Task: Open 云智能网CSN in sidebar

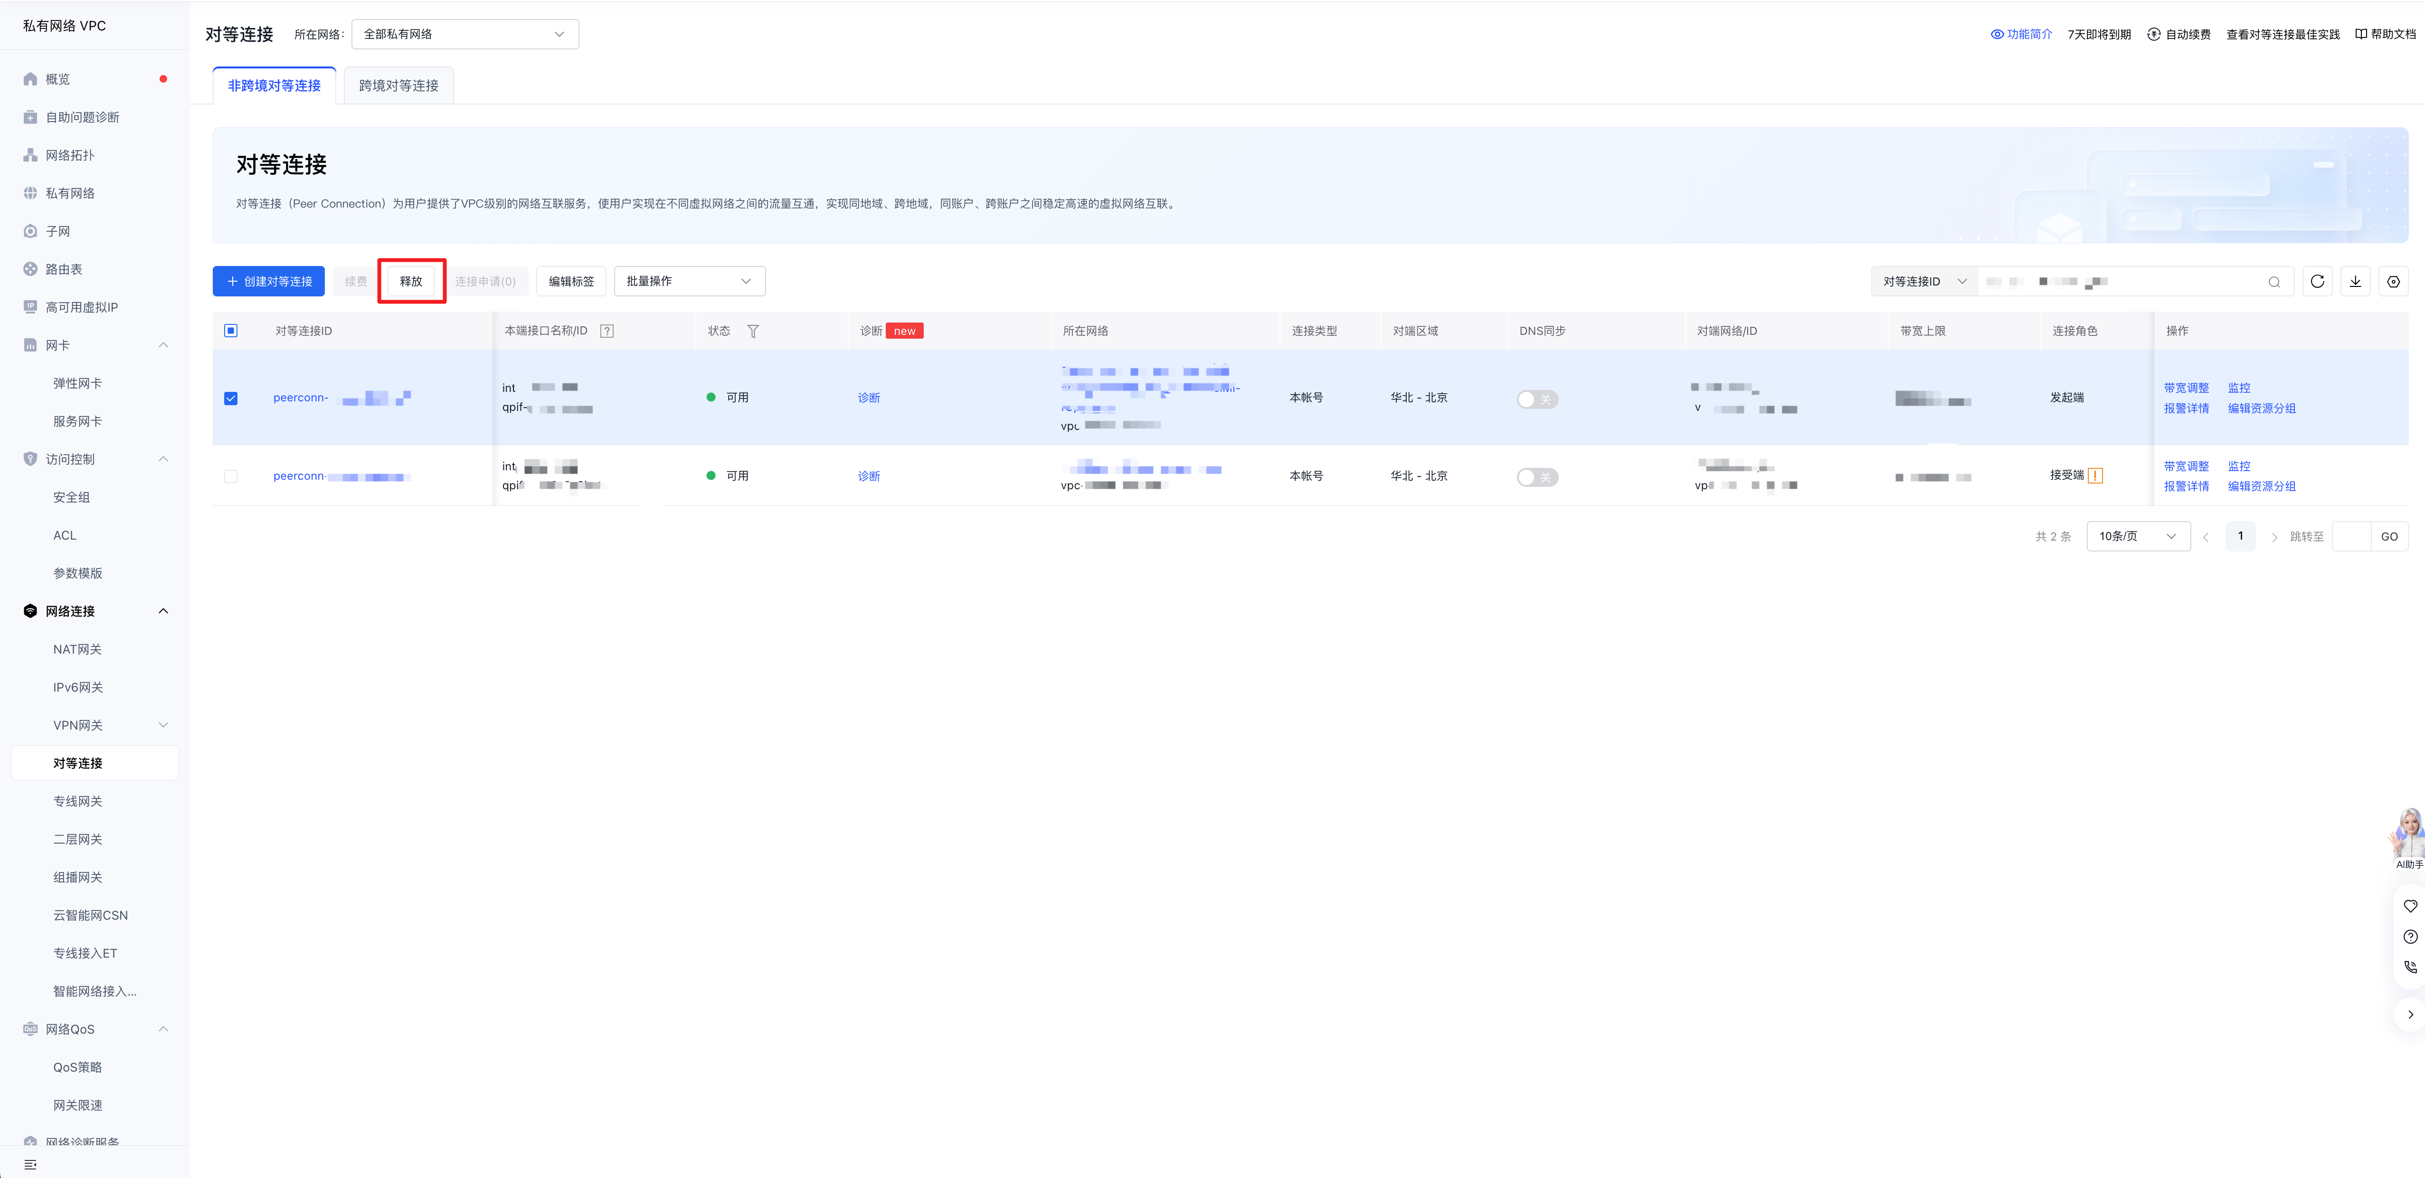Action: [90, 915]
